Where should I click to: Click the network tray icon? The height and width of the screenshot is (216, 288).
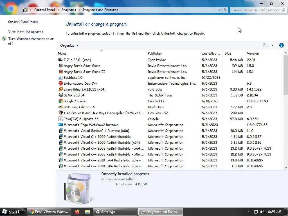255,212
